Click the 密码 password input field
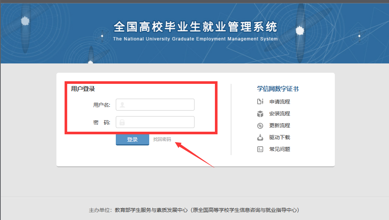 pyautogui.click(x=155, y=122)
